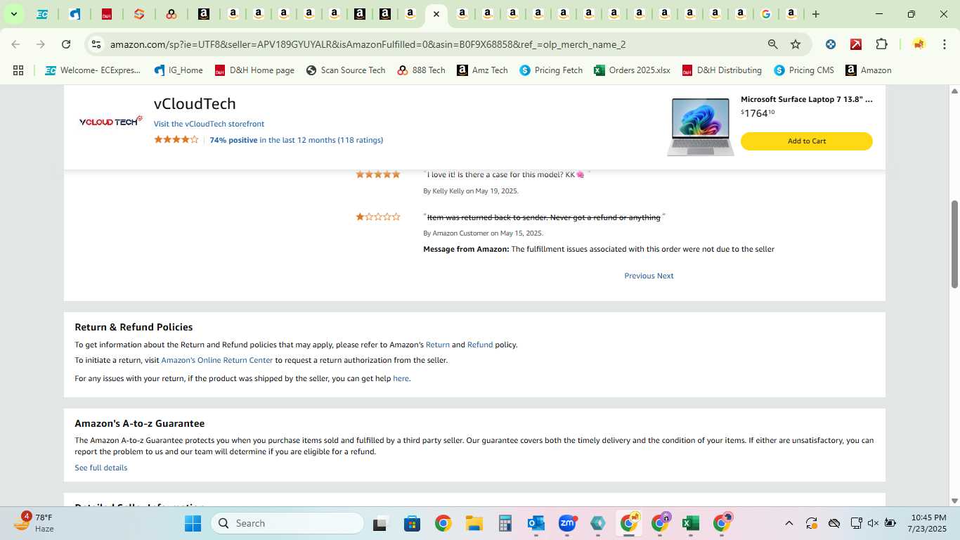The width and height of the screenshot is (960, 540).
Task: Click the amazon.com URL in address bar
Action: click(368, 44)
